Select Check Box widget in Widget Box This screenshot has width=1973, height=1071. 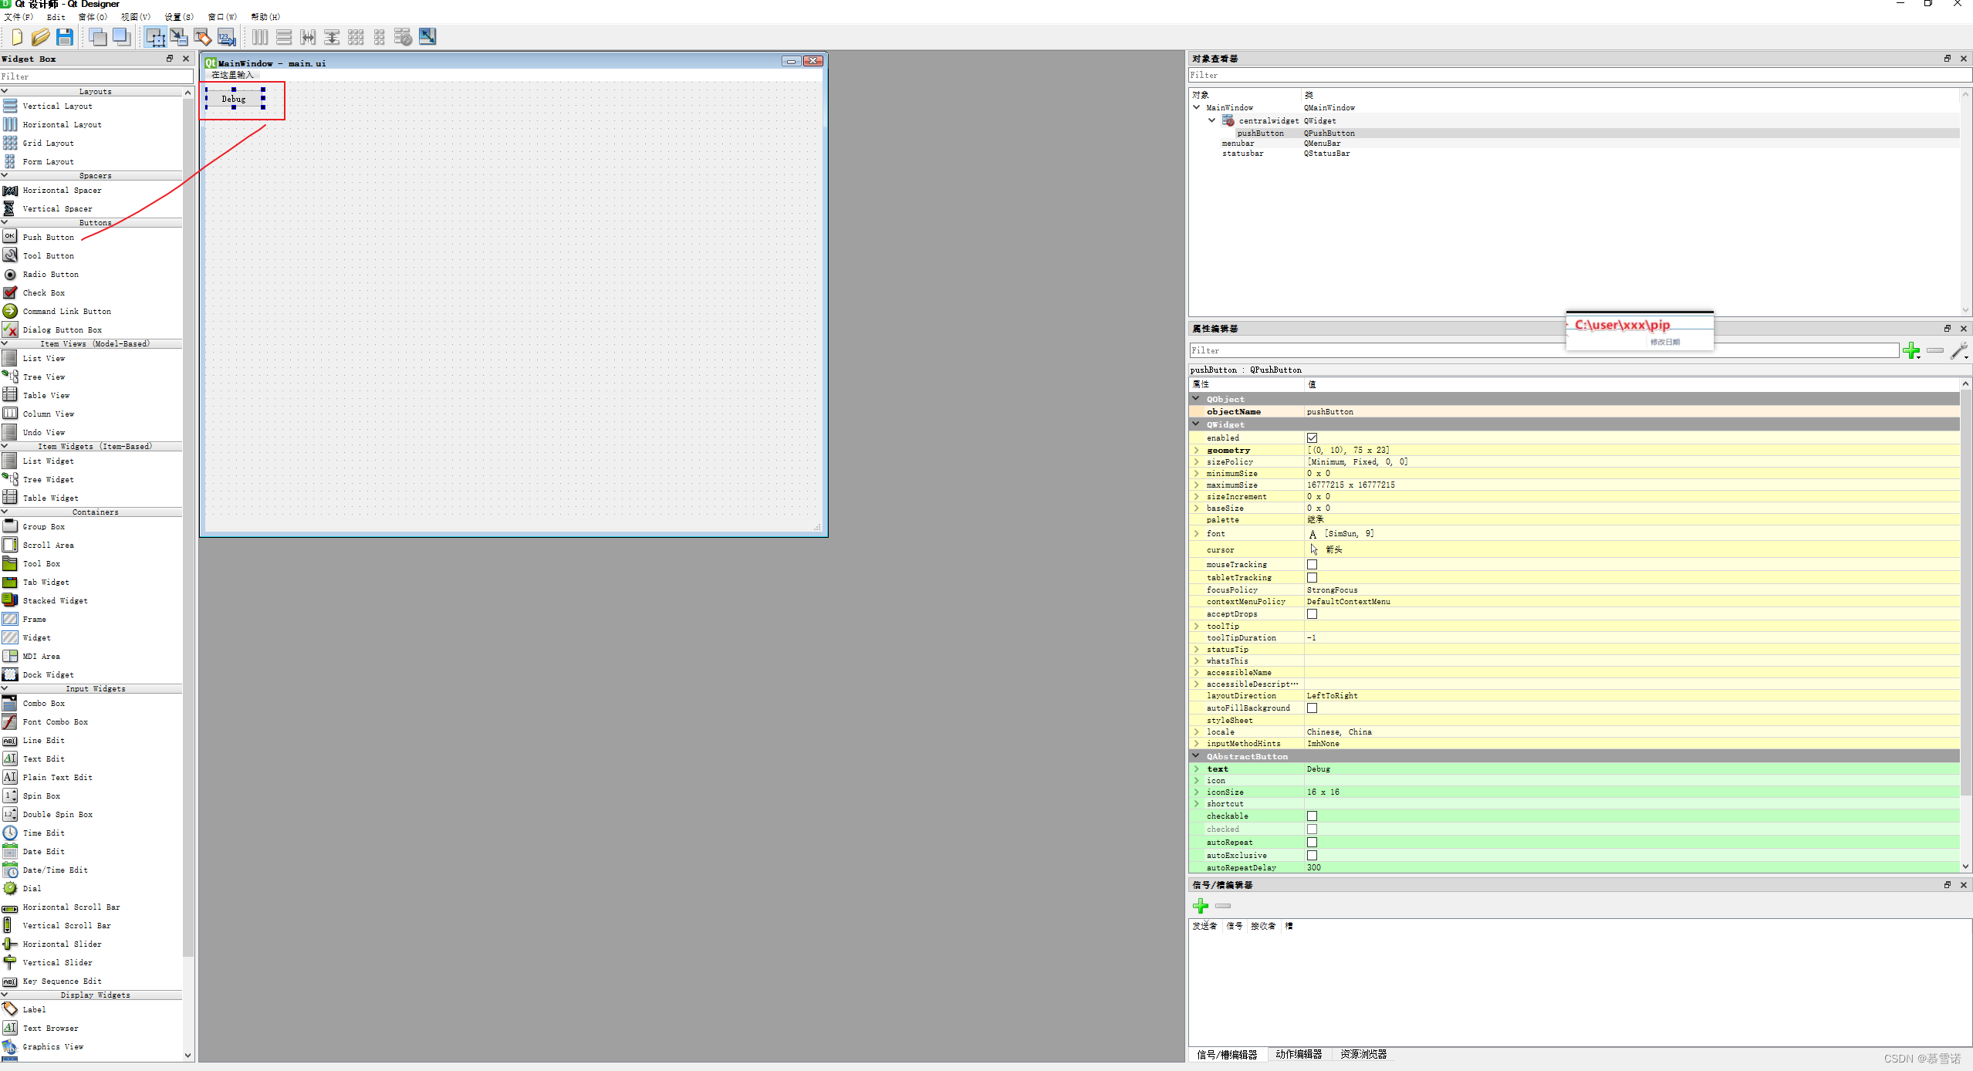coord(43,292)
